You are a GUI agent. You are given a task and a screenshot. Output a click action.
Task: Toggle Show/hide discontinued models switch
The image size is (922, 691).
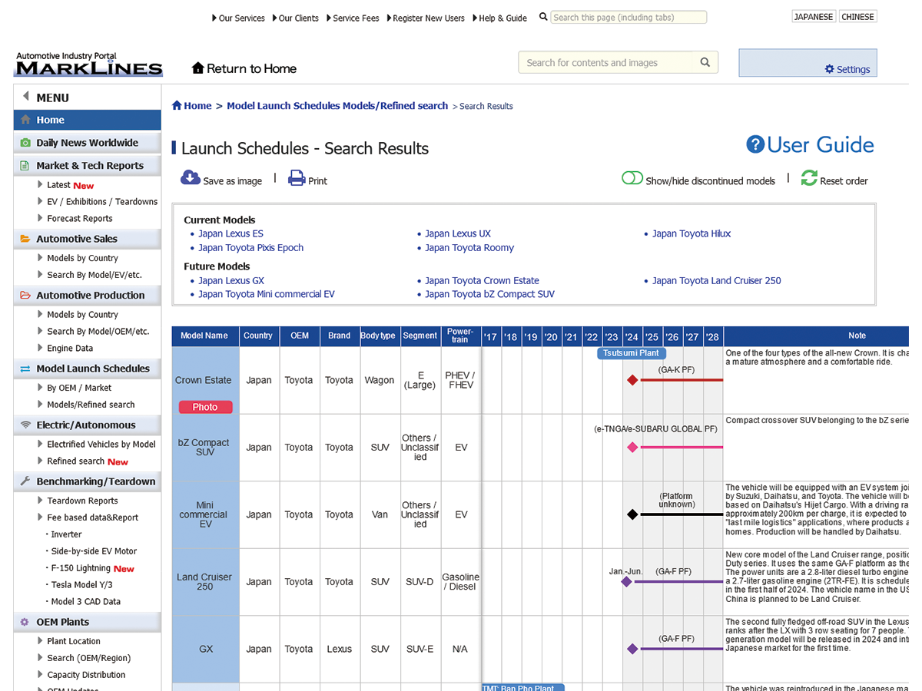pos(632,178)
